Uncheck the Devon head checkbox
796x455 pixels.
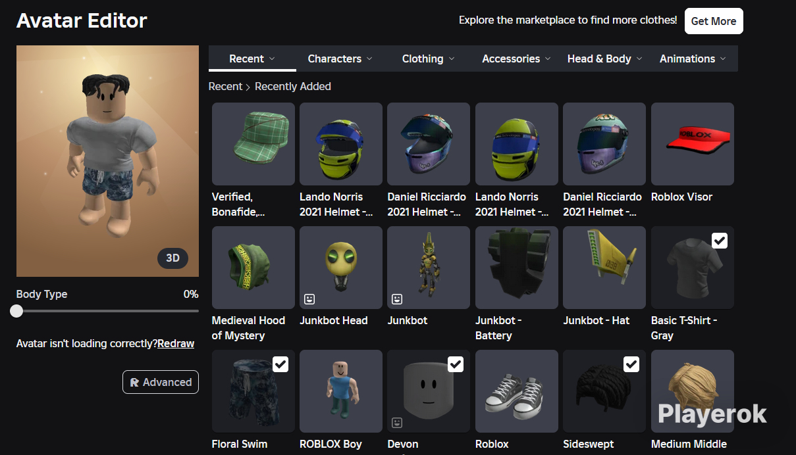click(456, 364)
